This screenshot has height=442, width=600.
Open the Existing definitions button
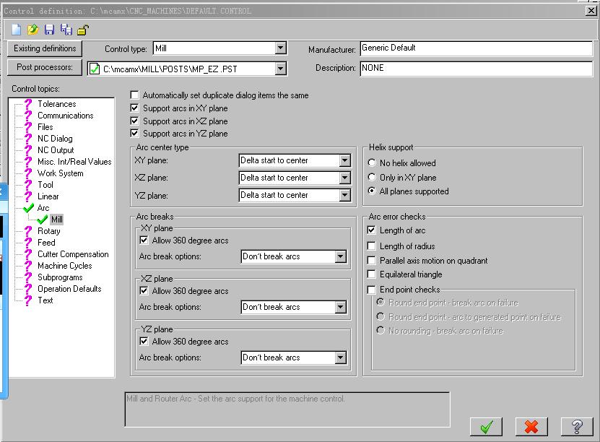[44, 48]
